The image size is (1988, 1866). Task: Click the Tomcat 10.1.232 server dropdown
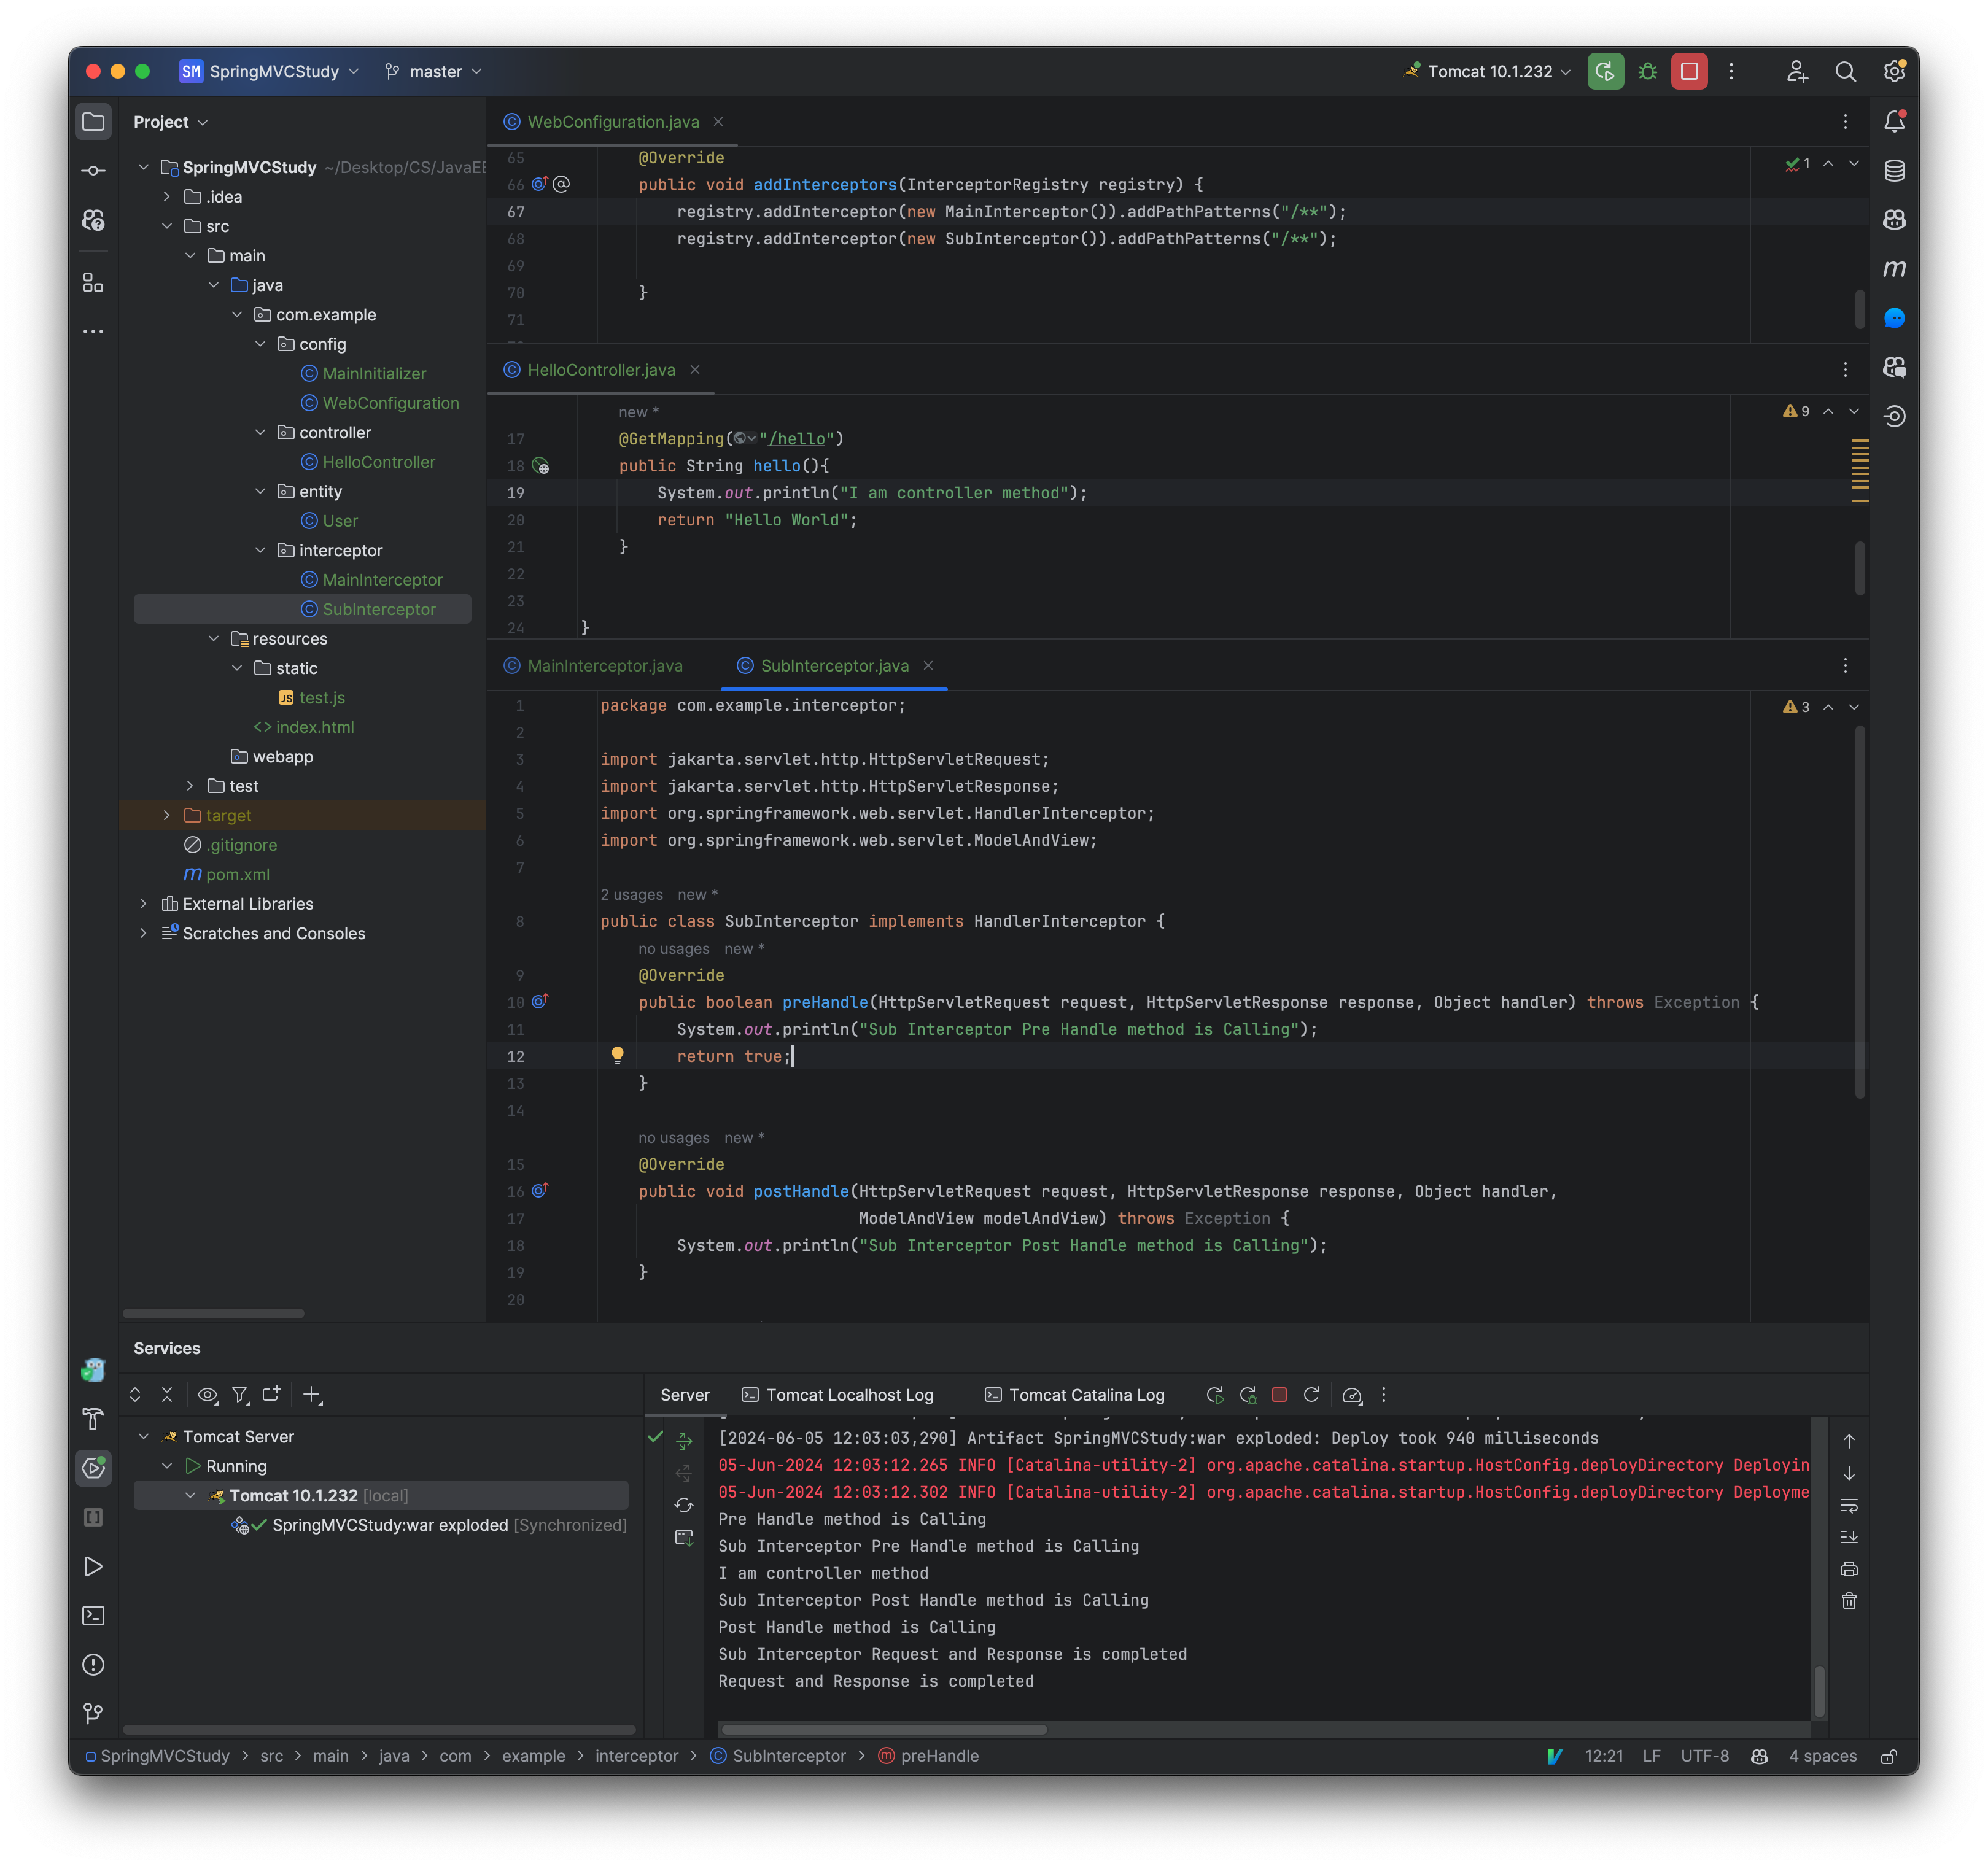[1486, 70]
